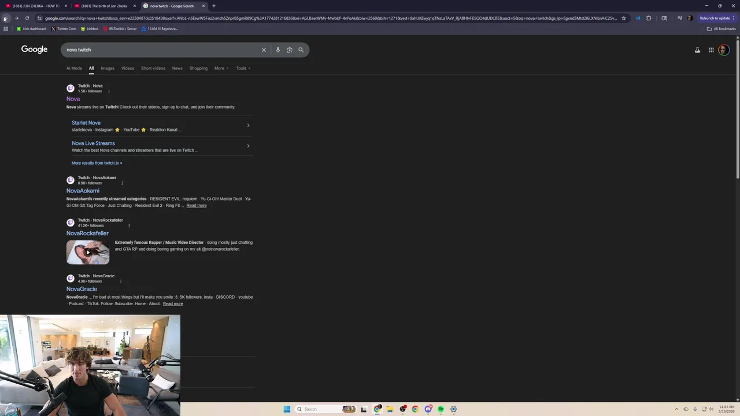This screenshot has width=740, height=416.
Task: Open the Extensions puzzle icon
Action: pyautogui.click(x=649, y=18)
